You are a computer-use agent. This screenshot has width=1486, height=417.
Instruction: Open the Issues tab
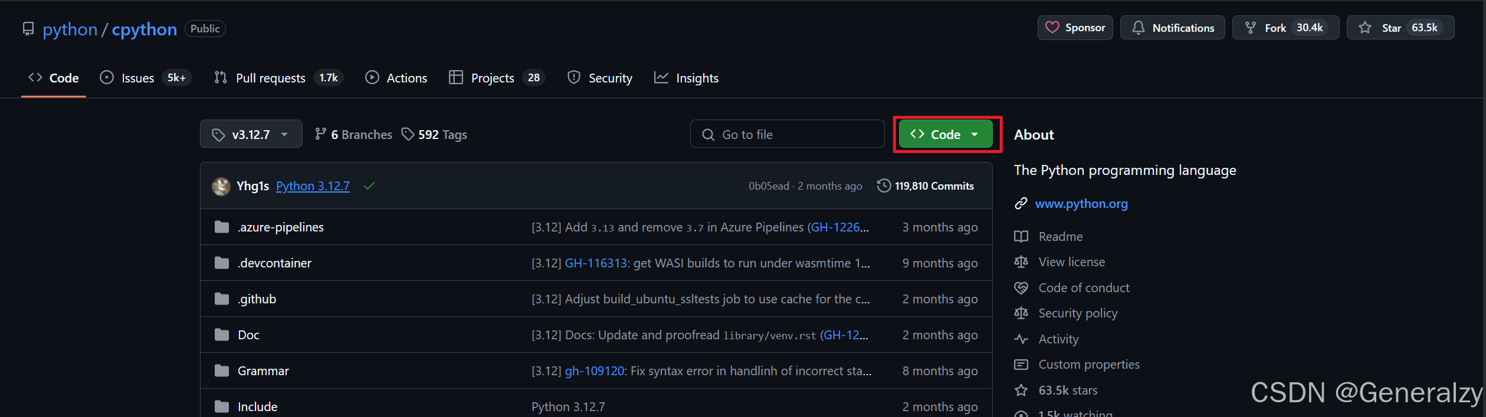tap(145, 78)
